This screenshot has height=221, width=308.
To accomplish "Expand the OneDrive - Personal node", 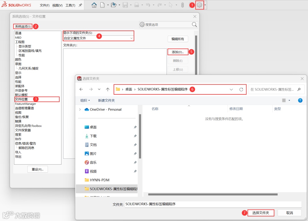I will coord(80,110).
